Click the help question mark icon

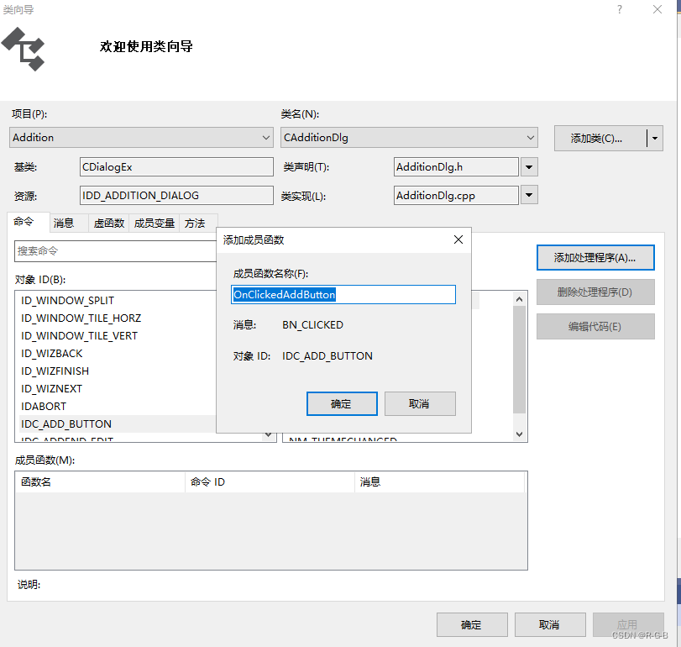tap(620, 9)
